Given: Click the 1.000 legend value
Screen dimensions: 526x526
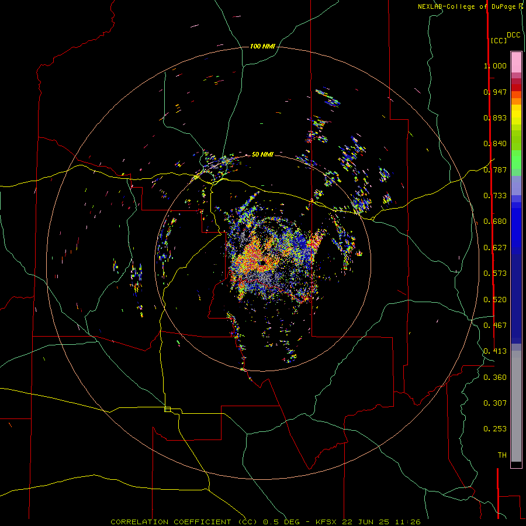Looking at the screenshot, I should tap(495, 65).
